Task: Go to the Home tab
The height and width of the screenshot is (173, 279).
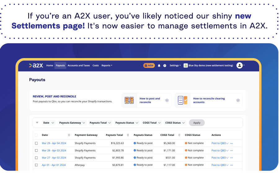Action: pos(50,65)
